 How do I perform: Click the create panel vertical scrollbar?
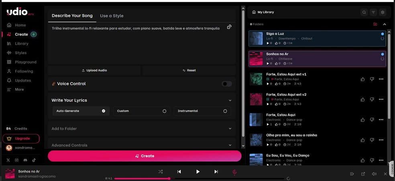[x=243, y=73]
